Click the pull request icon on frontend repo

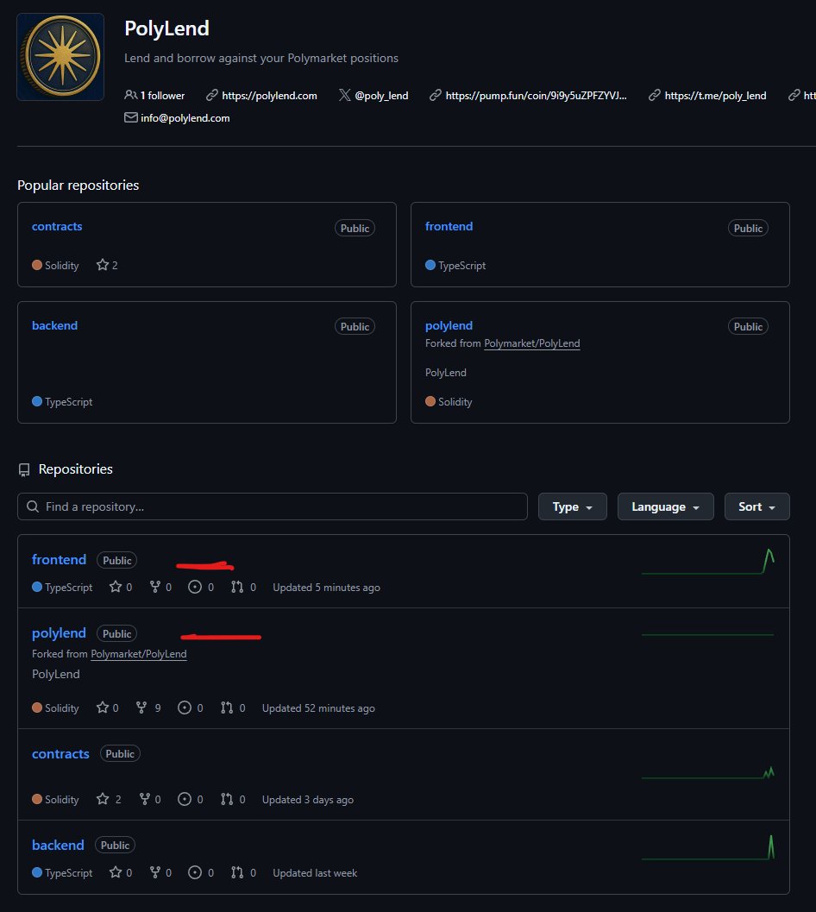pos(238,587)
